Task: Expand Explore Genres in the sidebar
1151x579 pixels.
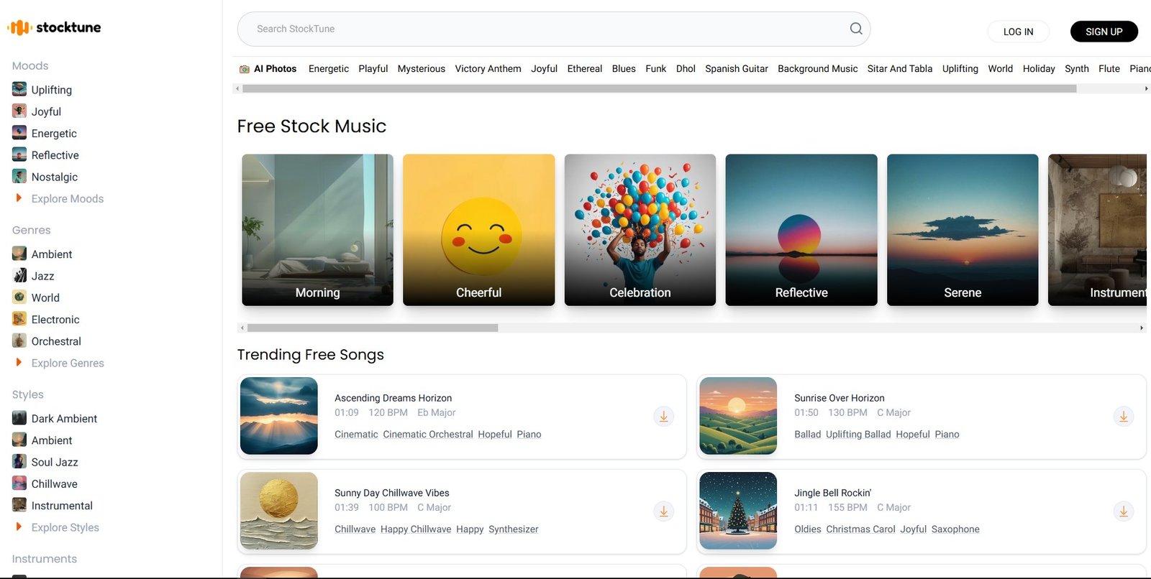Action: click(19, 363)
